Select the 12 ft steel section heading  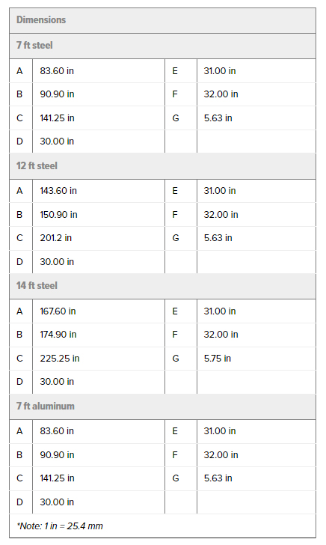(37, 165)
